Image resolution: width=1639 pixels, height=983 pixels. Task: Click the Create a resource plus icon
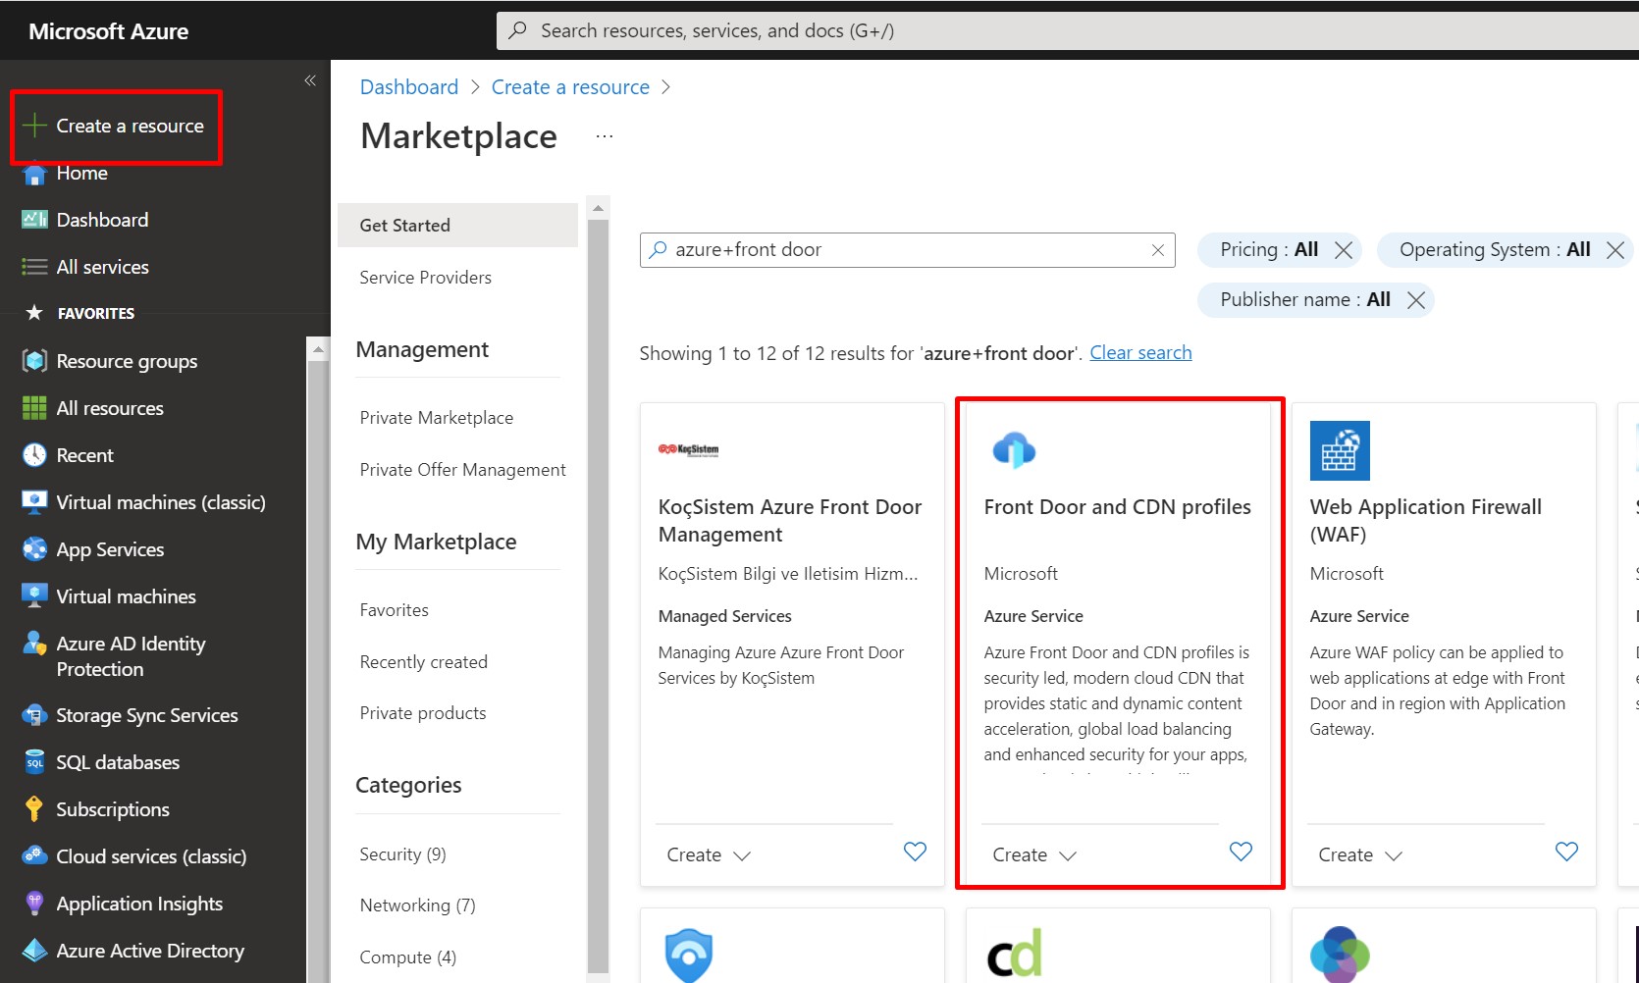click(x=34, y=126)
